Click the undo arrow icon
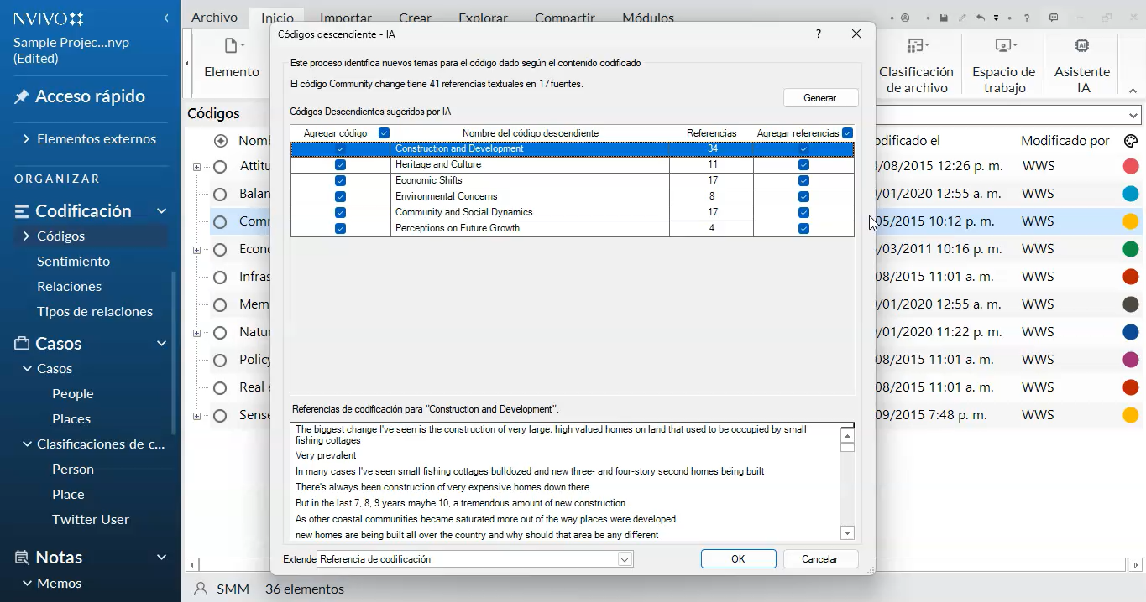This screenshot has width=1146, height=602. (980, 18)
